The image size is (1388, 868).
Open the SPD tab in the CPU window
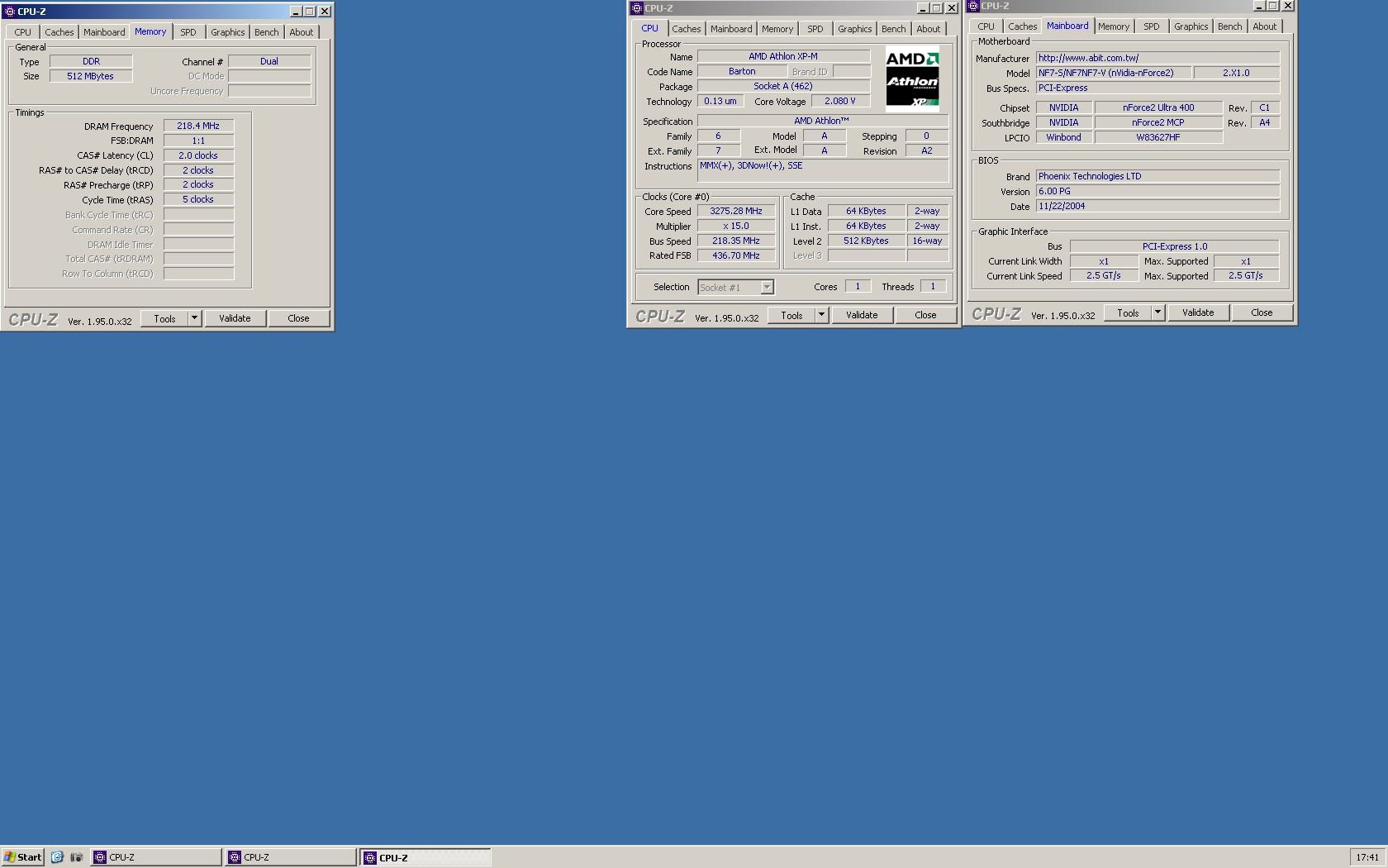point(815,29)
